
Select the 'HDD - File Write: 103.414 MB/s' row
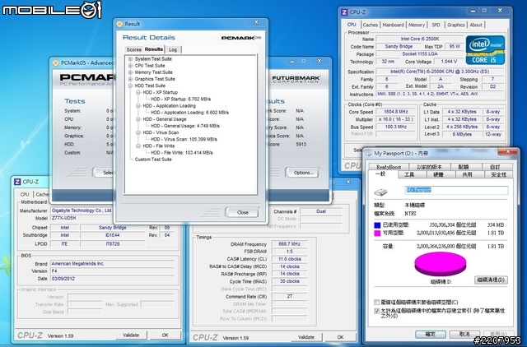tap(182, 153)
